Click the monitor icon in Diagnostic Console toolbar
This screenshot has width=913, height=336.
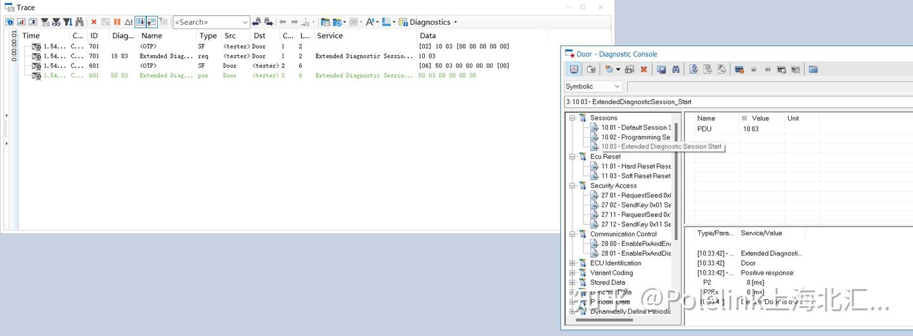(661, 70)
